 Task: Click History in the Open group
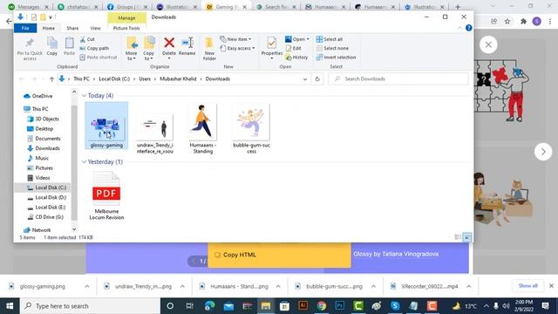coord(296,57)
